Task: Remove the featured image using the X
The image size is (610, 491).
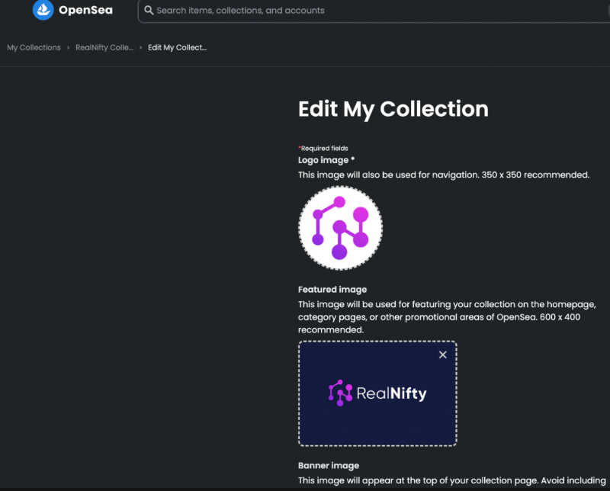Action: click(443, 355)
